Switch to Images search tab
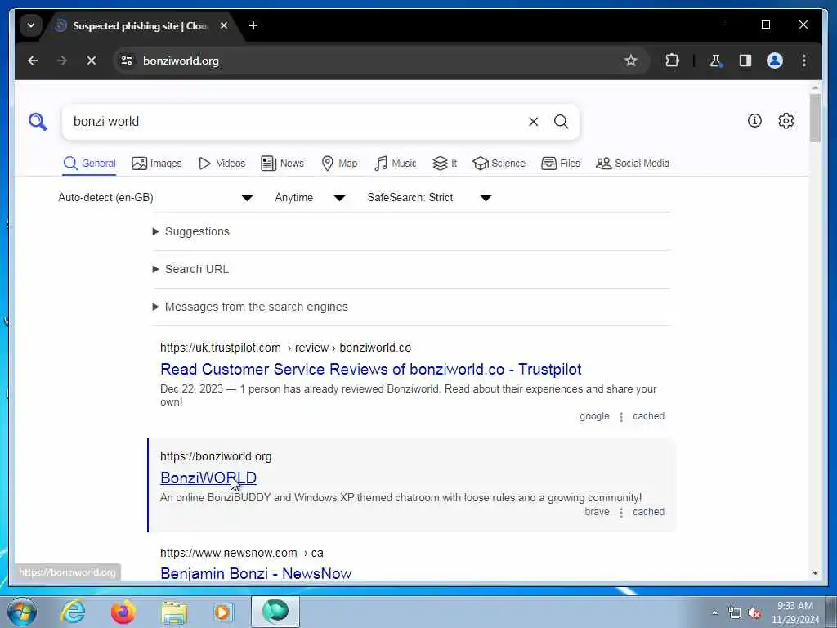837x628 pixels. [156, 164]
